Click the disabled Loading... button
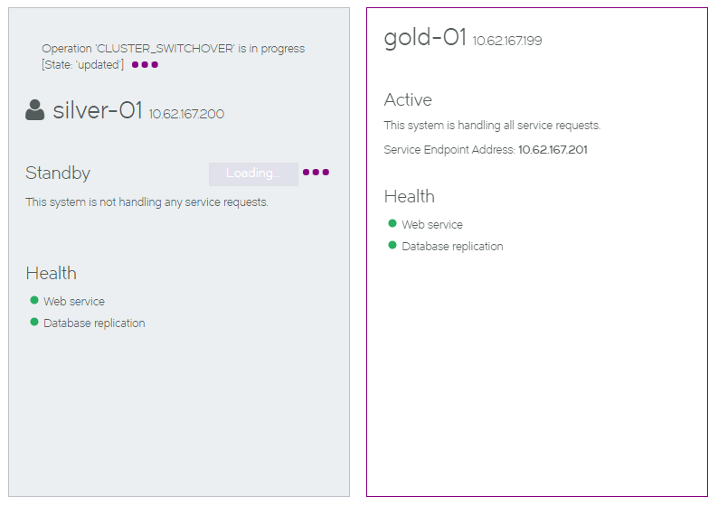 point(253,173)
